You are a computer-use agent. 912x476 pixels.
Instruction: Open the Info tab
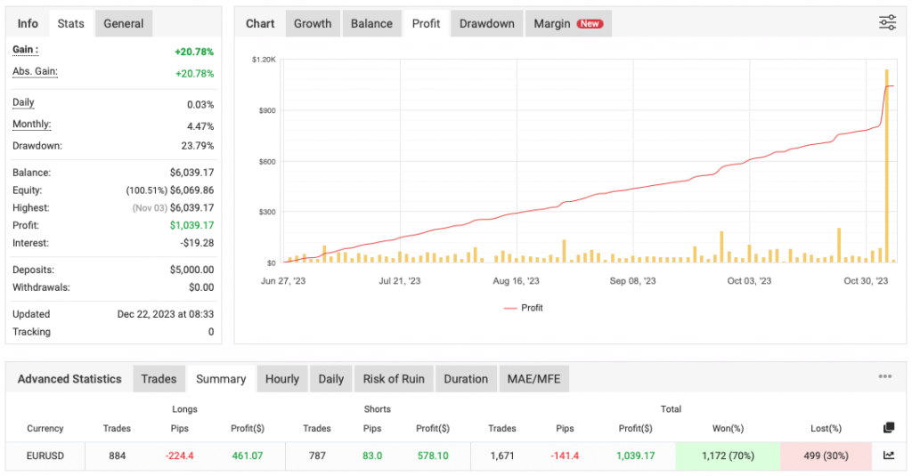(28, 24)
